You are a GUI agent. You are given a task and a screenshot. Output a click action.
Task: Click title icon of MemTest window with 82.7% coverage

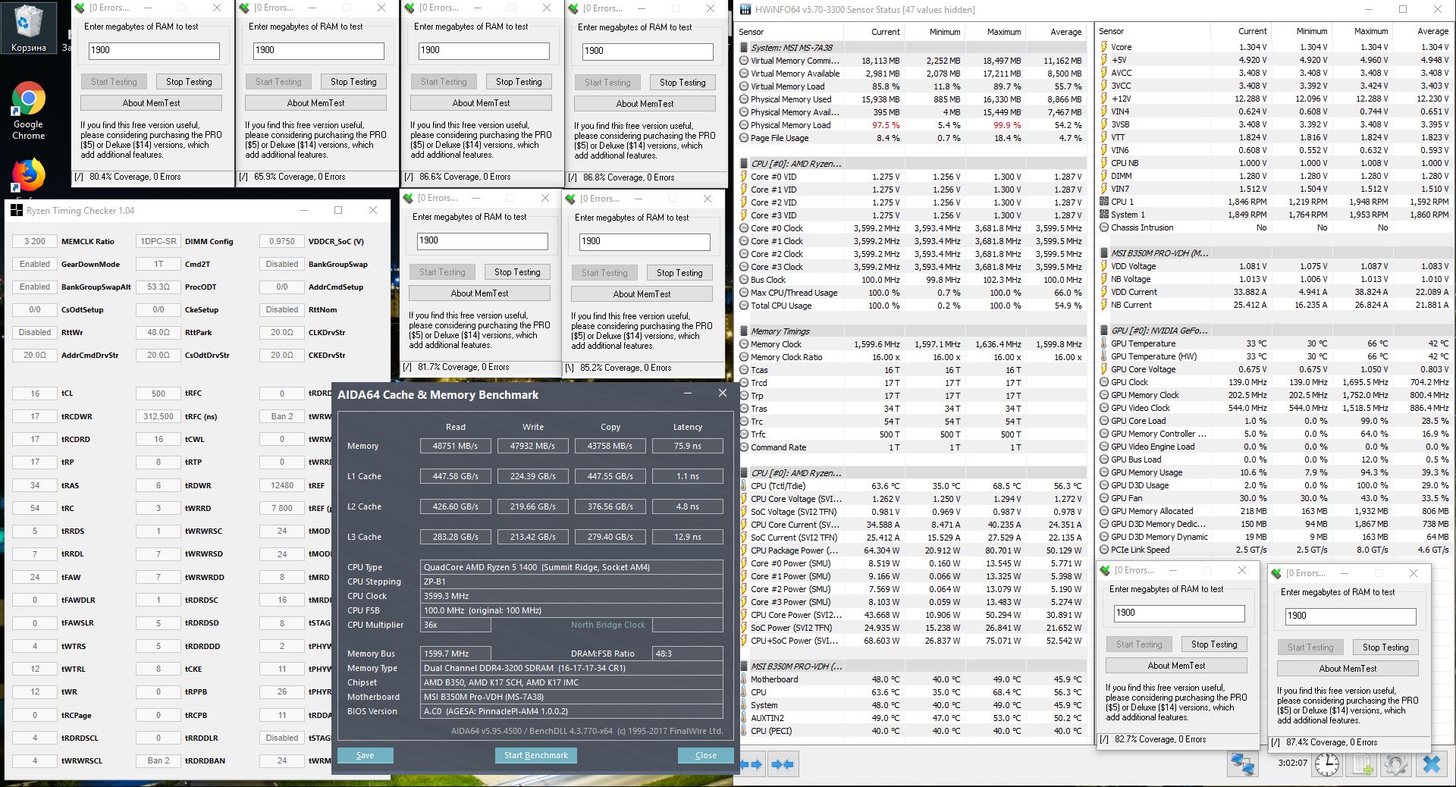[1105, 570]
